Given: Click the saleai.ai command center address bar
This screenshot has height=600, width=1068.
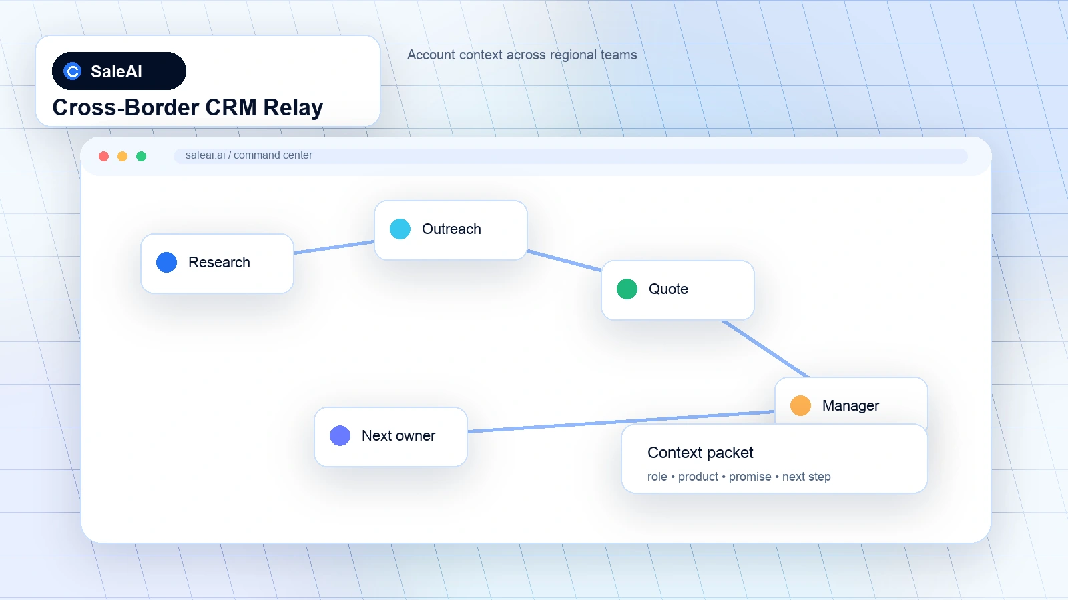Looking at the screenshot, I should point(571,156).
